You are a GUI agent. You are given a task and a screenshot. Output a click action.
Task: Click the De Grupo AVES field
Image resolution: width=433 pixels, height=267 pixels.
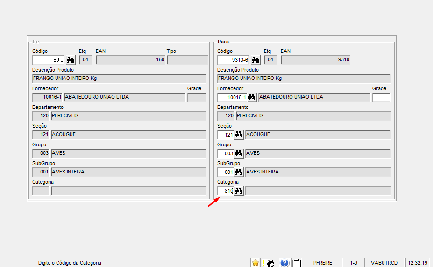click(x=128, y=153)
